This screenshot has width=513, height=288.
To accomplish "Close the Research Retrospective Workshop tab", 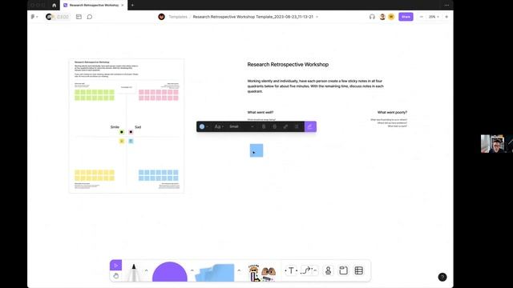I will [x=123, y=6].
